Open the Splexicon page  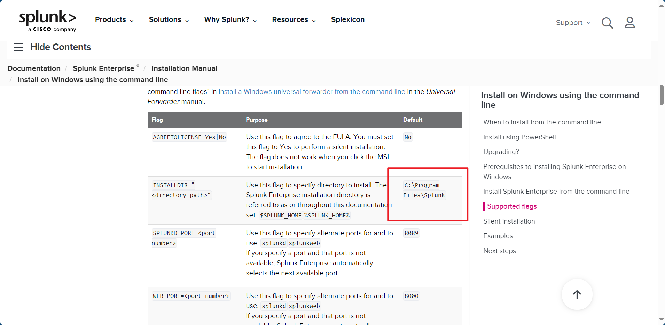tap(347, 19)
